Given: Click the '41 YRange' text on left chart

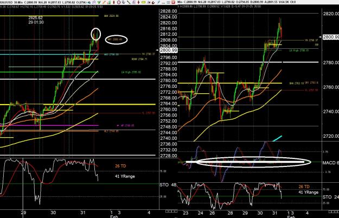Looking at the screenshot, I should pyautogui.click(x=125, y=176).
